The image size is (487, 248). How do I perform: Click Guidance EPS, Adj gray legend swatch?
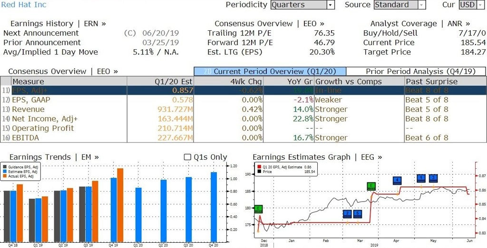coord(5,167)
